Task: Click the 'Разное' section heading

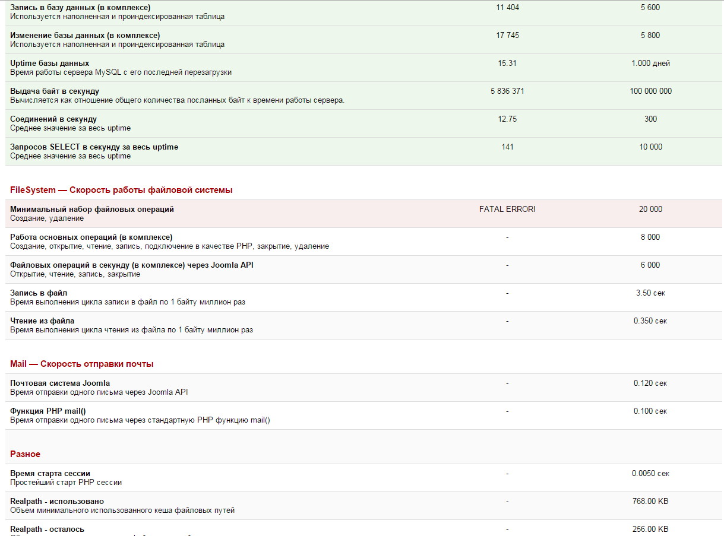Action: [26, 454]
